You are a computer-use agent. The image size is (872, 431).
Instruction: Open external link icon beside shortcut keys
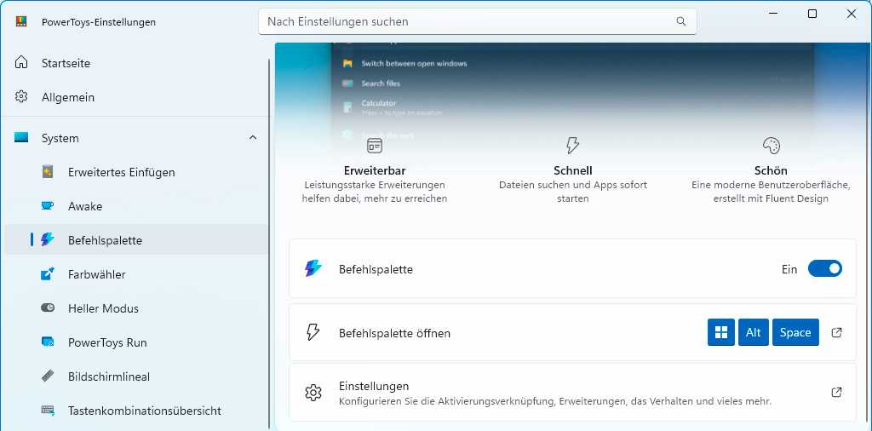(836, 332)
